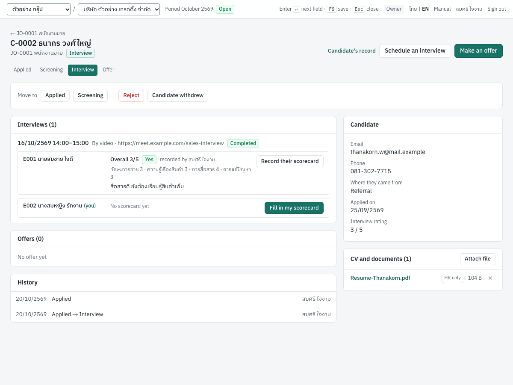Screen dimensions: 513x385
Task: Click the phone number 081-302-7715
Action: (371, 171)
